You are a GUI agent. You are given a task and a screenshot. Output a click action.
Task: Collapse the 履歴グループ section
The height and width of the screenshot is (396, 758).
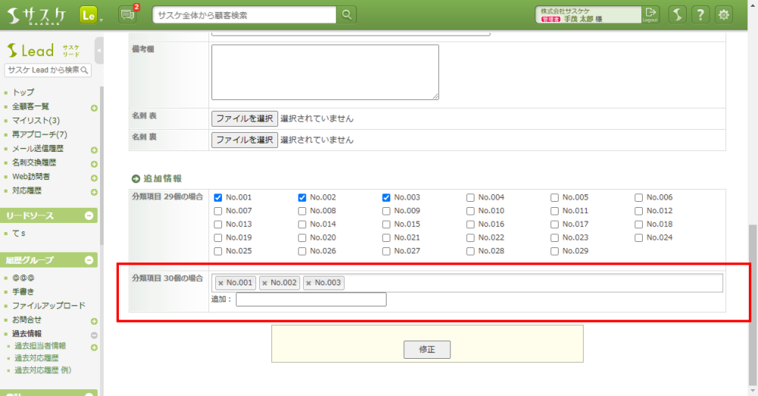click(x=89, y=260)
